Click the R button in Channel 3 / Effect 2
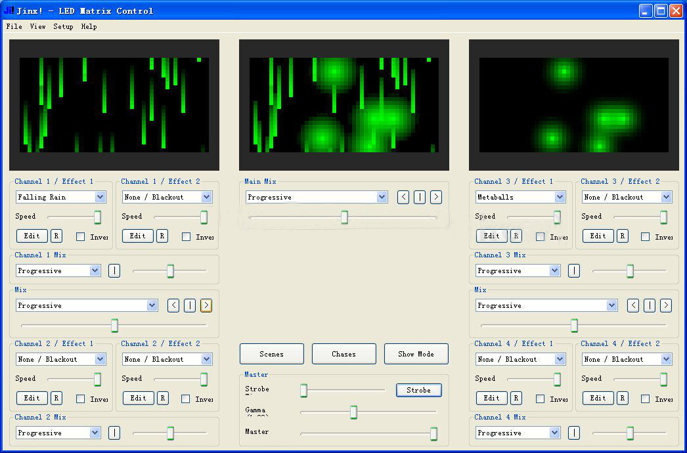 point(623,236)
